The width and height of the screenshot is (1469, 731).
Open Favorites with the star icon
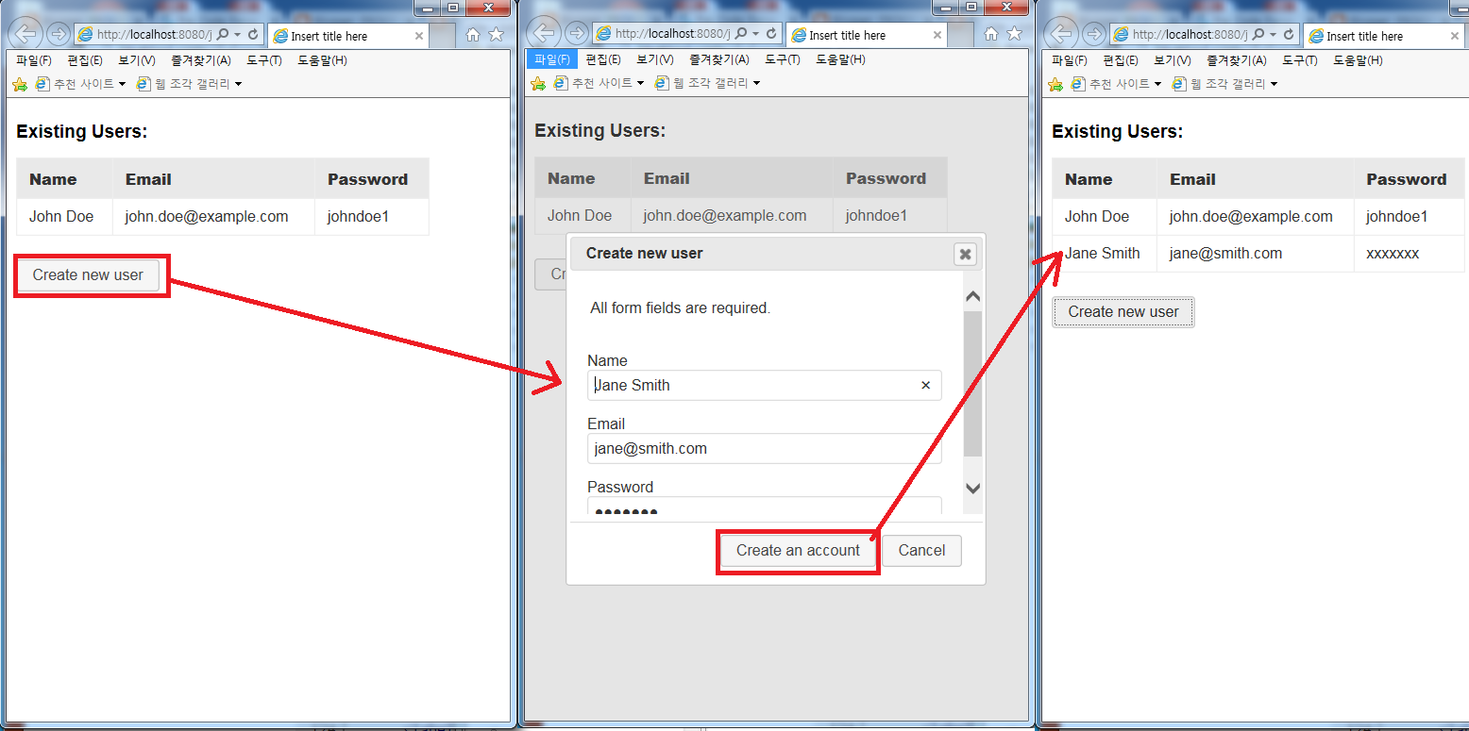tap(498, 32)
